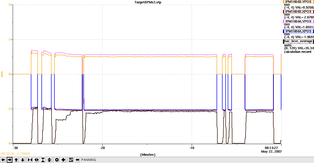Pan the plot up with up arrow
Image resolution: width=314 pixels, height=163 pixels.
pos(16,160)
